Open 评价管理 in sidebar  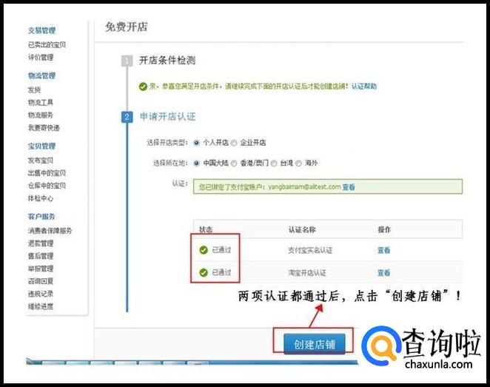[x=41, y=58]
